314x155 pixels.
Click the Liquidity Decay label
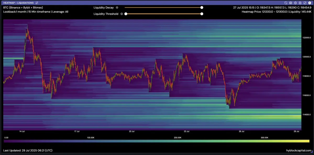pyautogui.click(x=103, y=8)
